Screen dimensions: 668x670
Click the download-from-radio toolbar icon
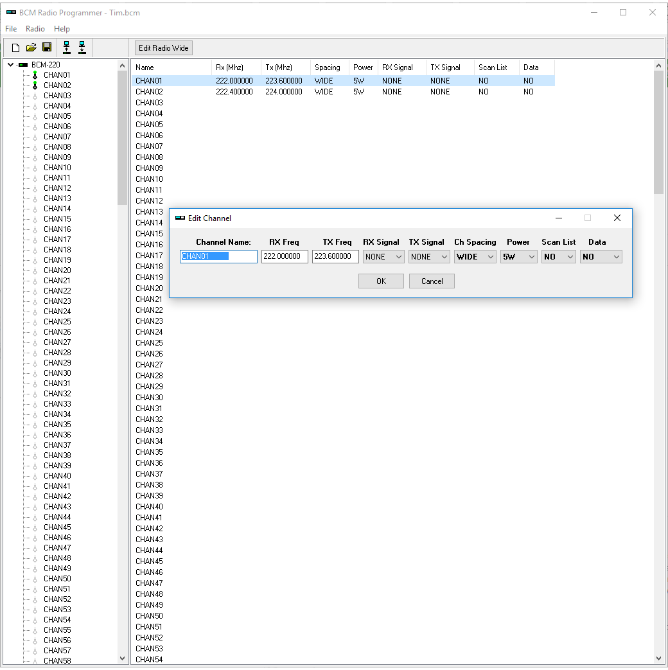pyautogui.click(x=82, y=48)
